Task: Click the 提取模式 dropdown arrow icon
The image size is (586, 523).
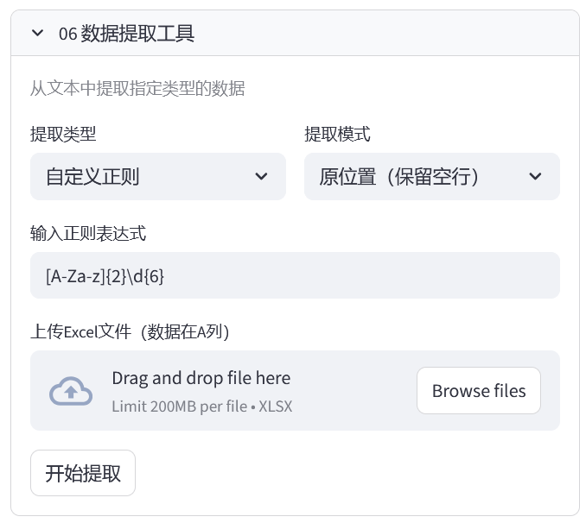Action: (535, 177)
